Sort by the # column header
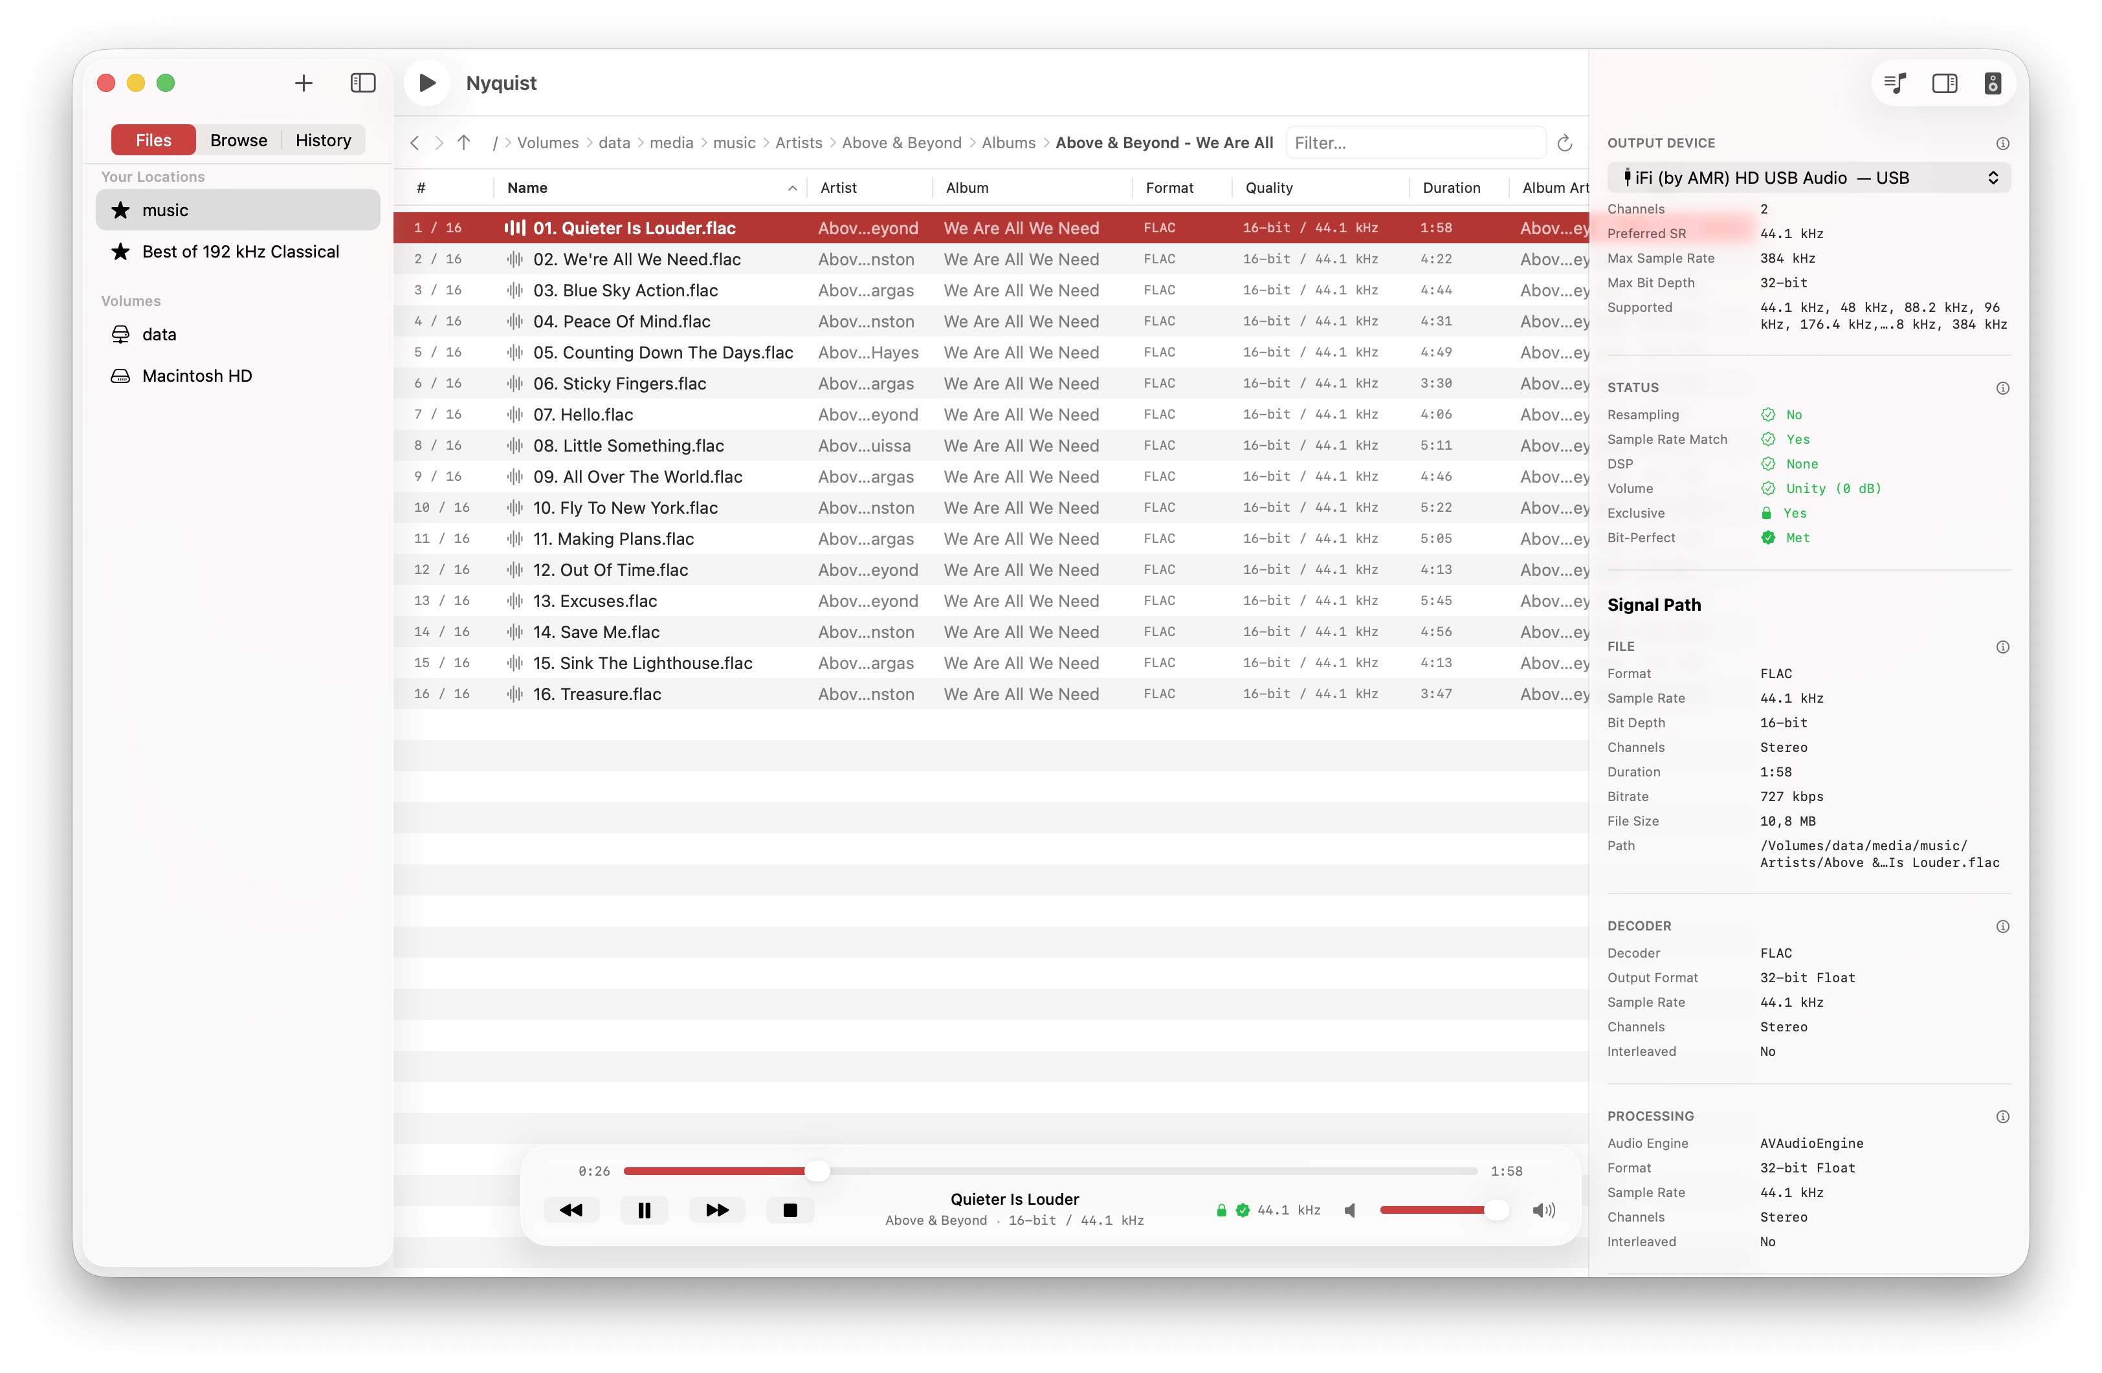Image resolution: width=2102 pixels, height=1373 pixels. point(443,188)
